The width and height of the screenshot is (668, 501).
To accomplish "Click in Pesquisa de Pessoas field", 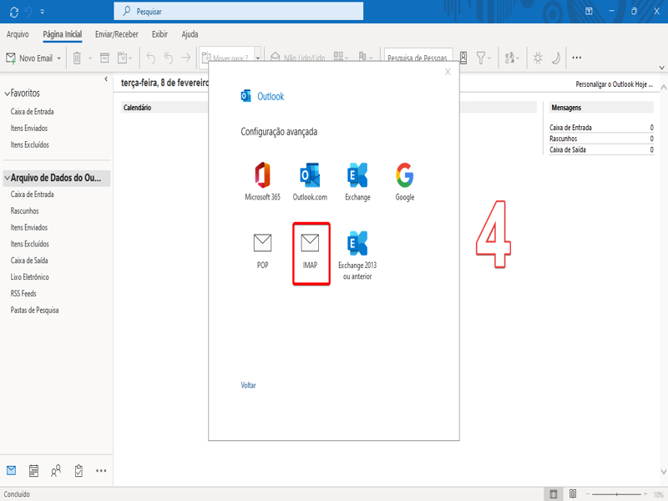I will click(x=418, y=58).
